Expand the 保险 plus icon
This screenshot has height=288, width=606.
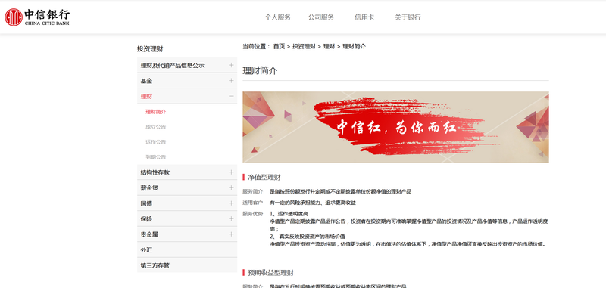click(231, 218)
